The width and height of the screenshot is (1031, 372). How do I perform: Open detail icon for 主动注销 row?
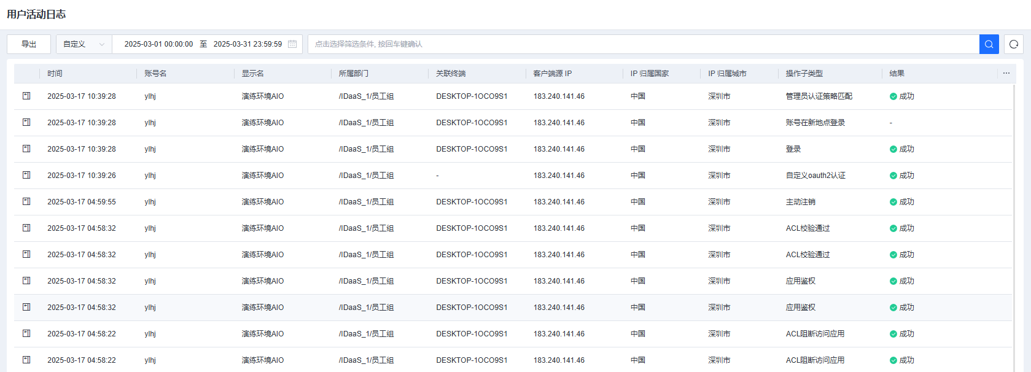click(26, 201)
